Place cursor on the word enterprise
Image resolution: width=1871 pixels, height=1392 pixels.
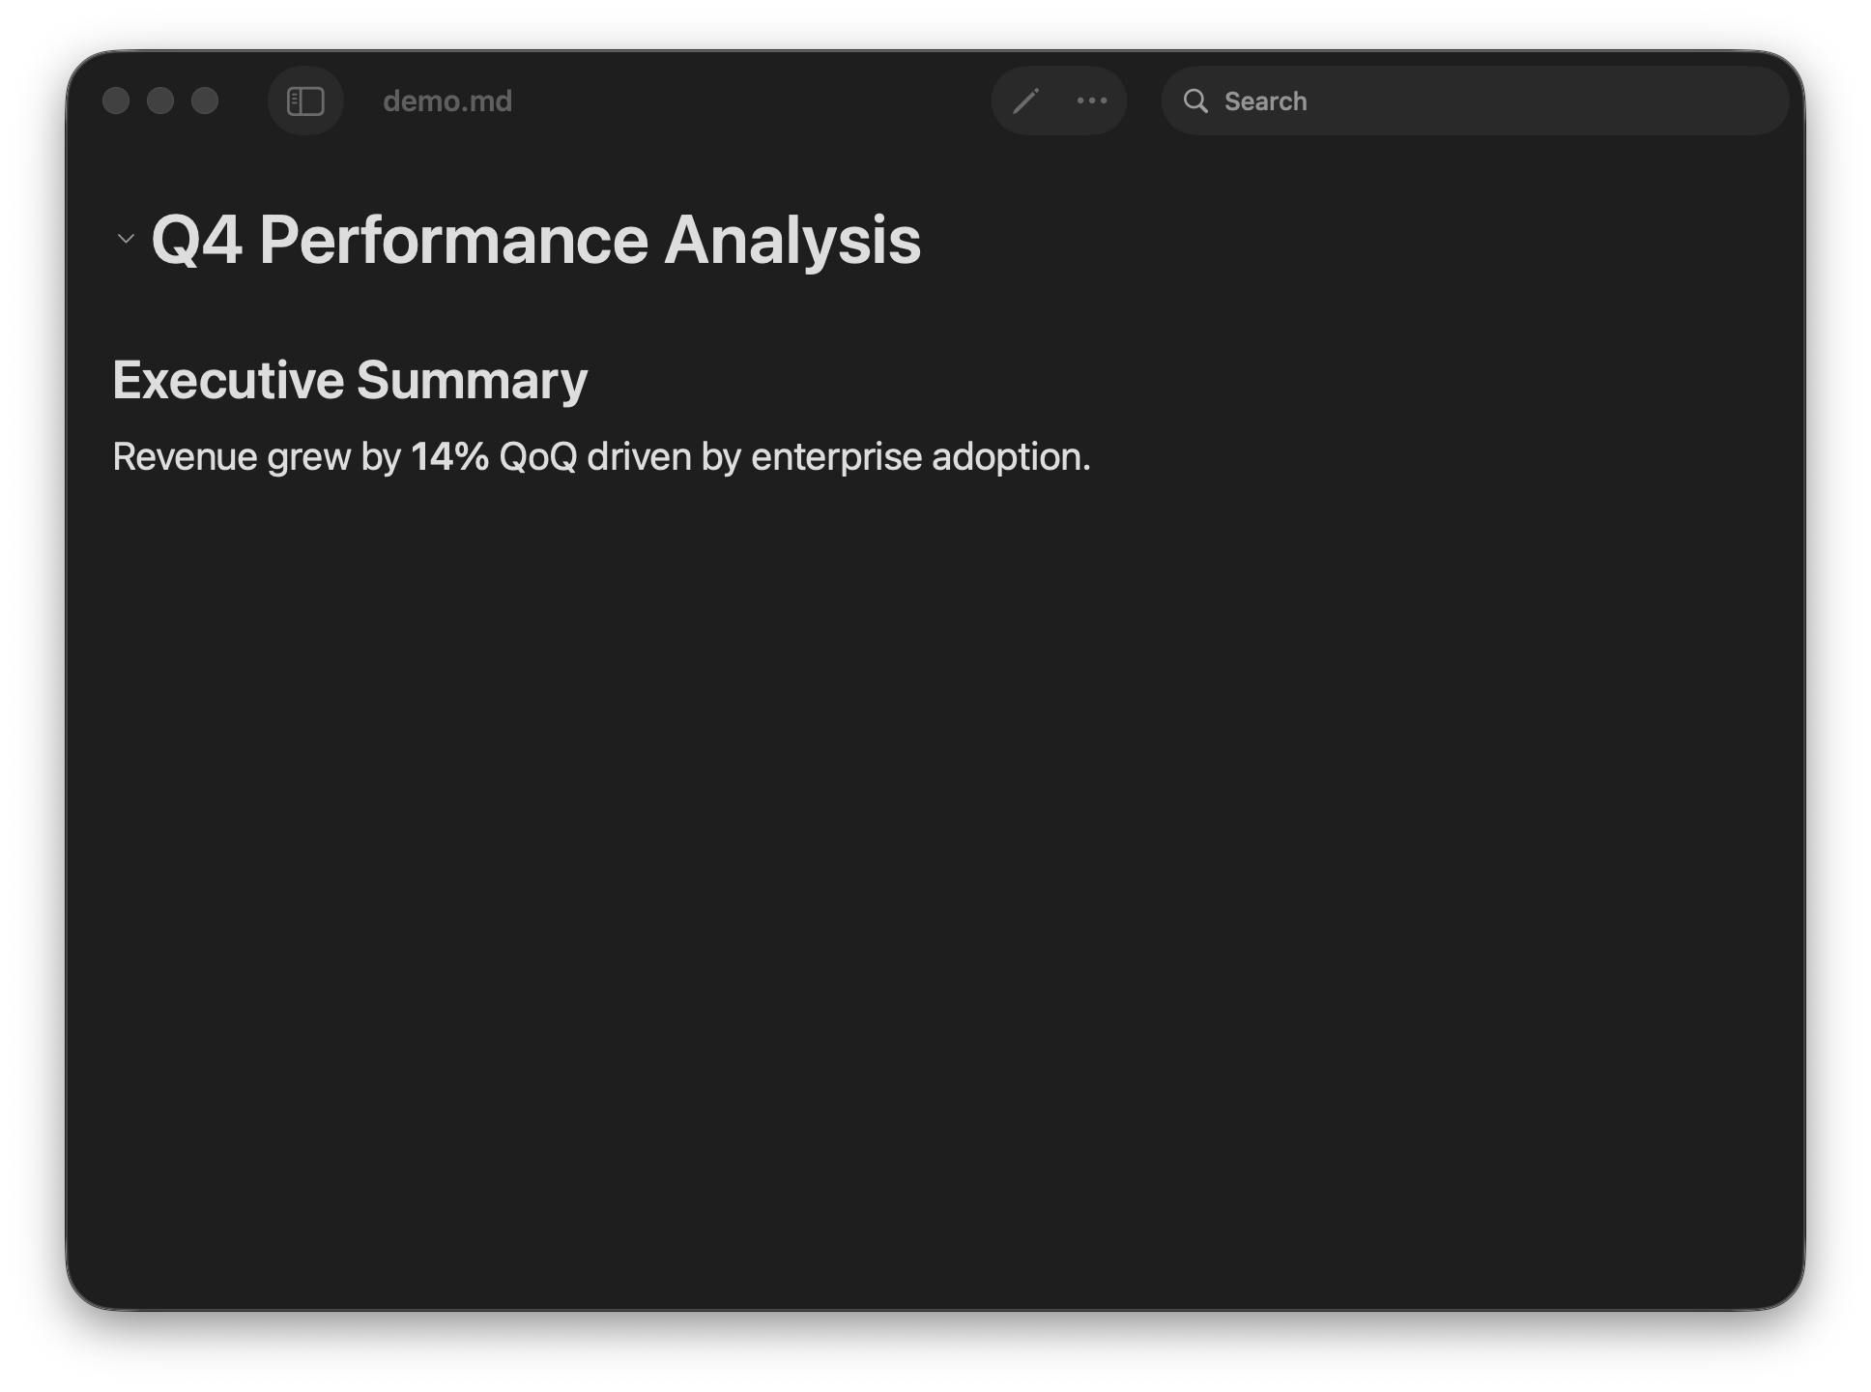coord(836,457)
